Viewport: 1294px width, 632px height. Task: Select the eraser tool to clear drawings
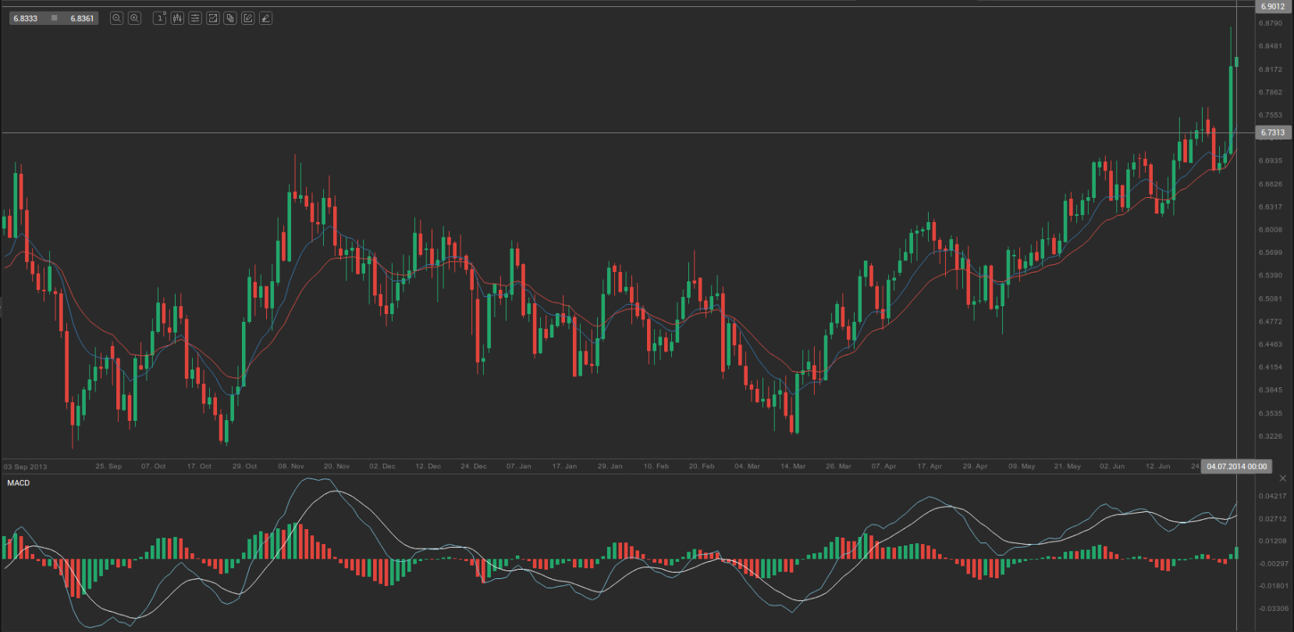[265, 18]
